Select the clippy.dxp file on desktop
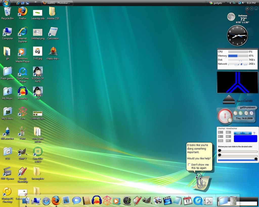 coord(53,53)
